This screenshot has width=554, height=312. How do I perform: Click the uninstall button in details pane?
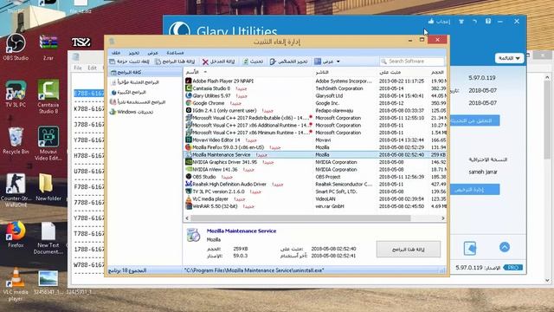(409, 250)
